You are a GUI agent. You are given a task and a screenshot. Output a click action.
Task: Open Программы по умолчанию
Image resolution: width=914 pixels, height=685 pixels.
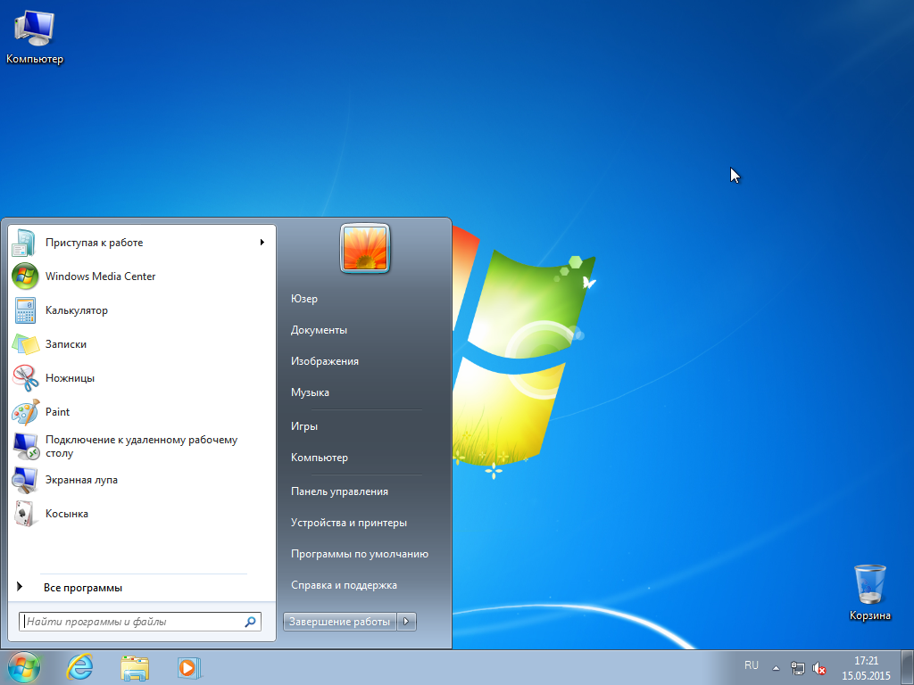coord(360,554)
